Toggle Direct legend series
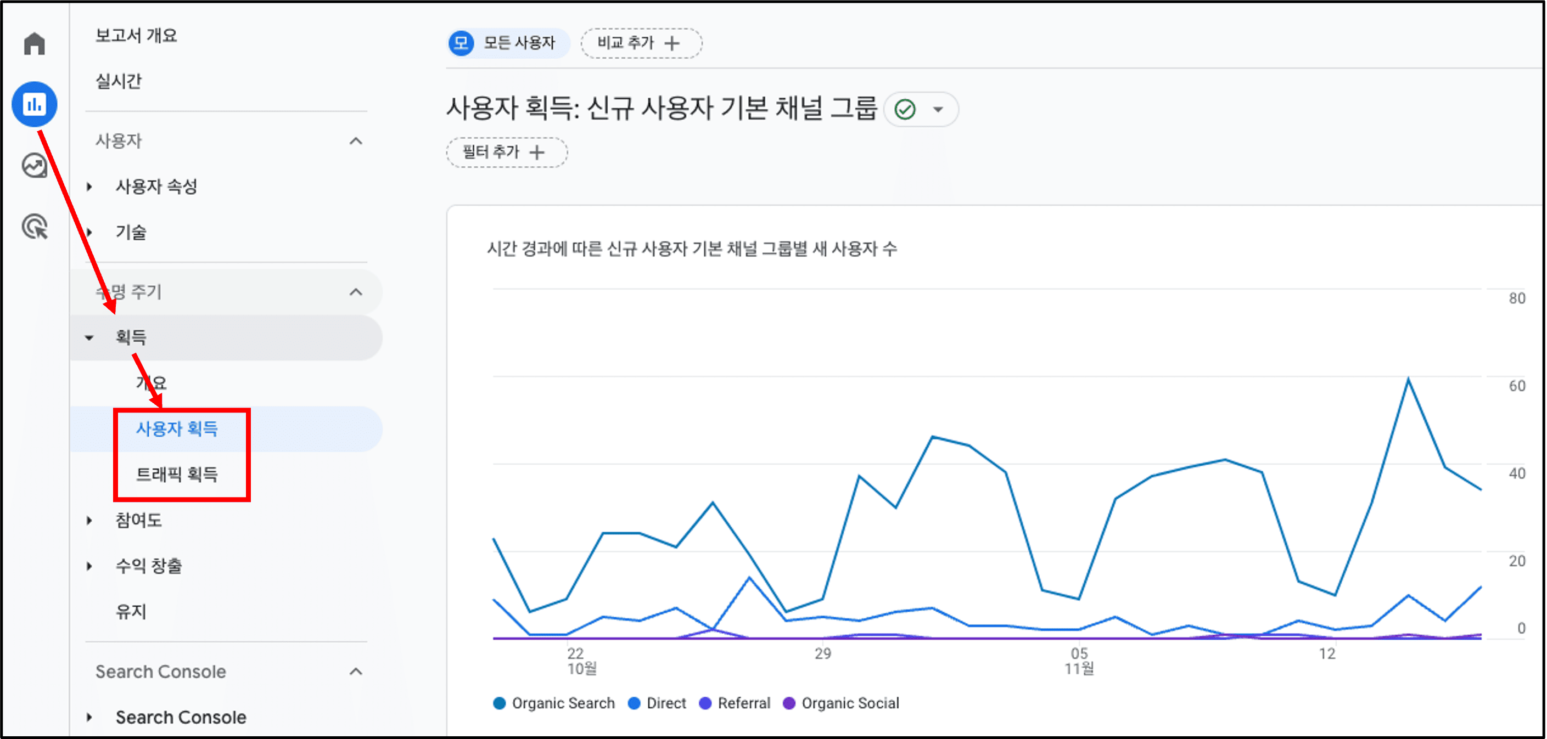The image size is (1547, 739). [657, 703]
